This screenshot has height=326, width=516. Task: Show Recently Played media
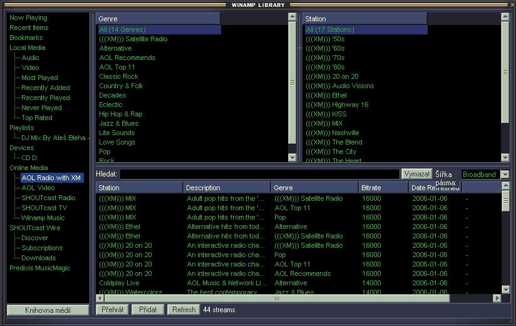click(x=46, y=98)
